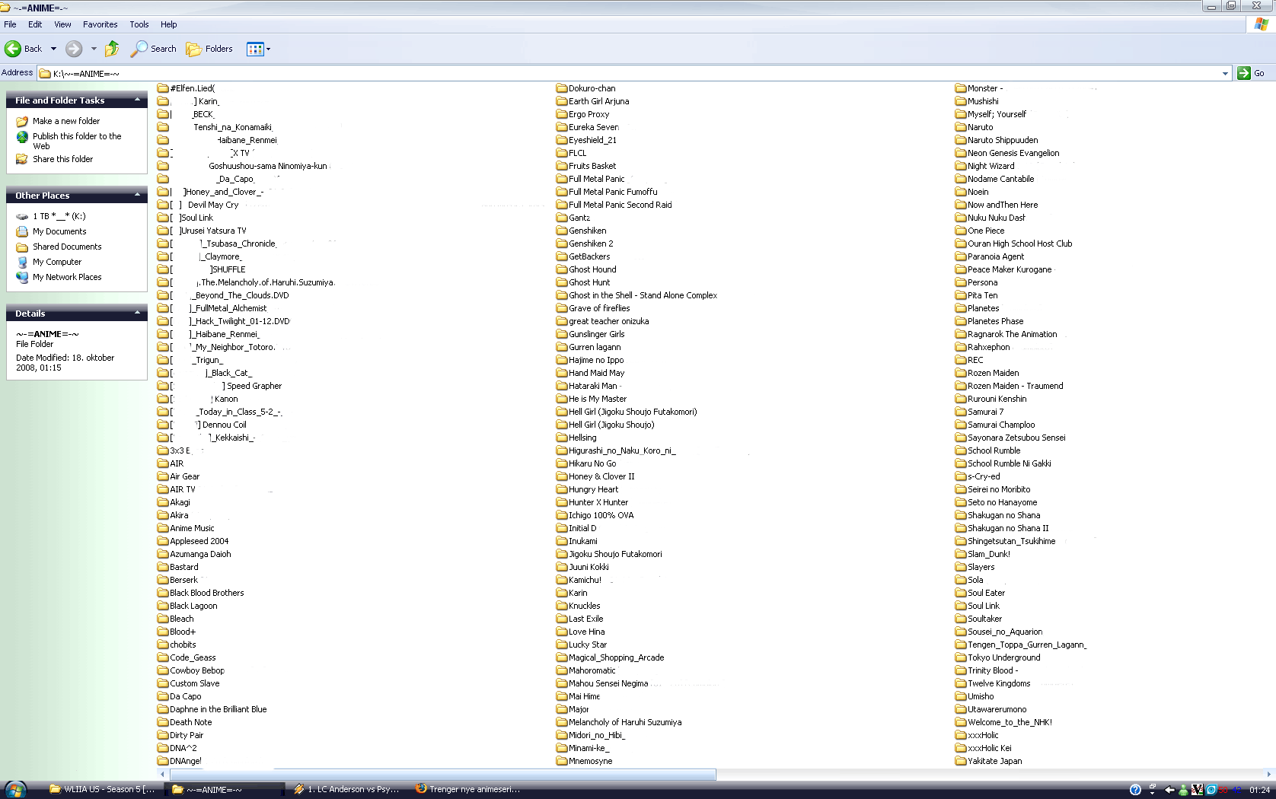This screenshot has width=1276, height=799.
Task: Select the Akira folder icon
Action: 163,515
